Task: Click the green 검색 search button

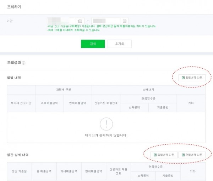Action: point(93,44)
